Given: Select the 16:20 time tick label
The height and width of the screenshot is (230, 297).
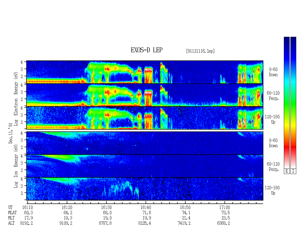Looking at the screenshot, I should [x=67, y=207].
